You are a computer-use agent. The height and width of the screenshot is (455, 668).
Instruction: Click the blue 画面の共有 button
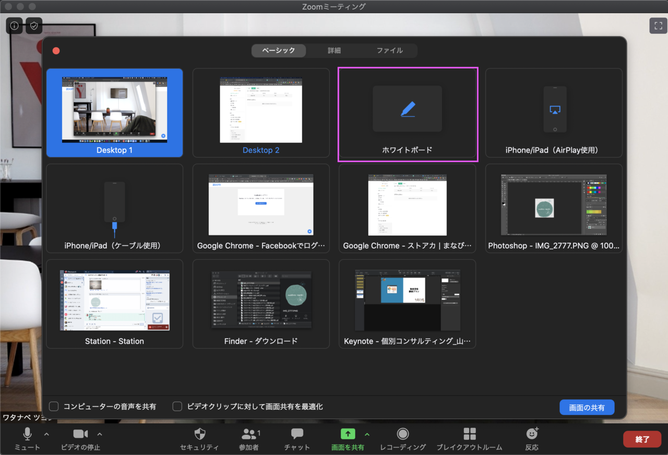tap(587, 407)
